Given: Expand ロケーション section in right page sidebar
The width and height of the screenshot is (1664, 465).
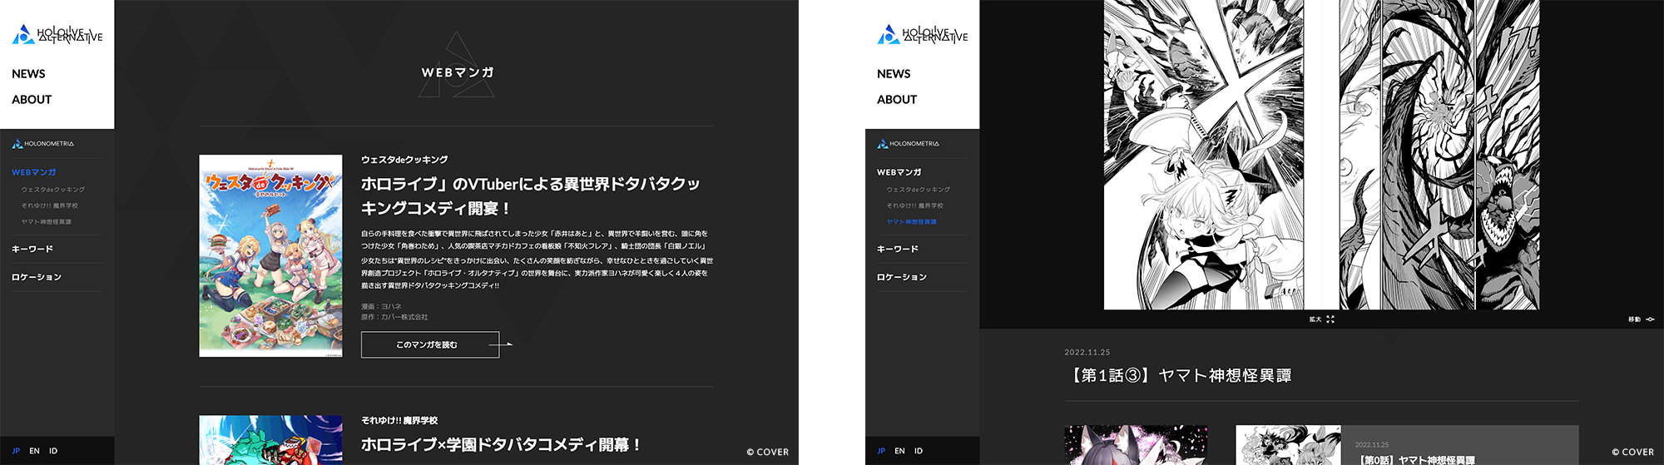Looking at the screenshot, I should 902,277.
